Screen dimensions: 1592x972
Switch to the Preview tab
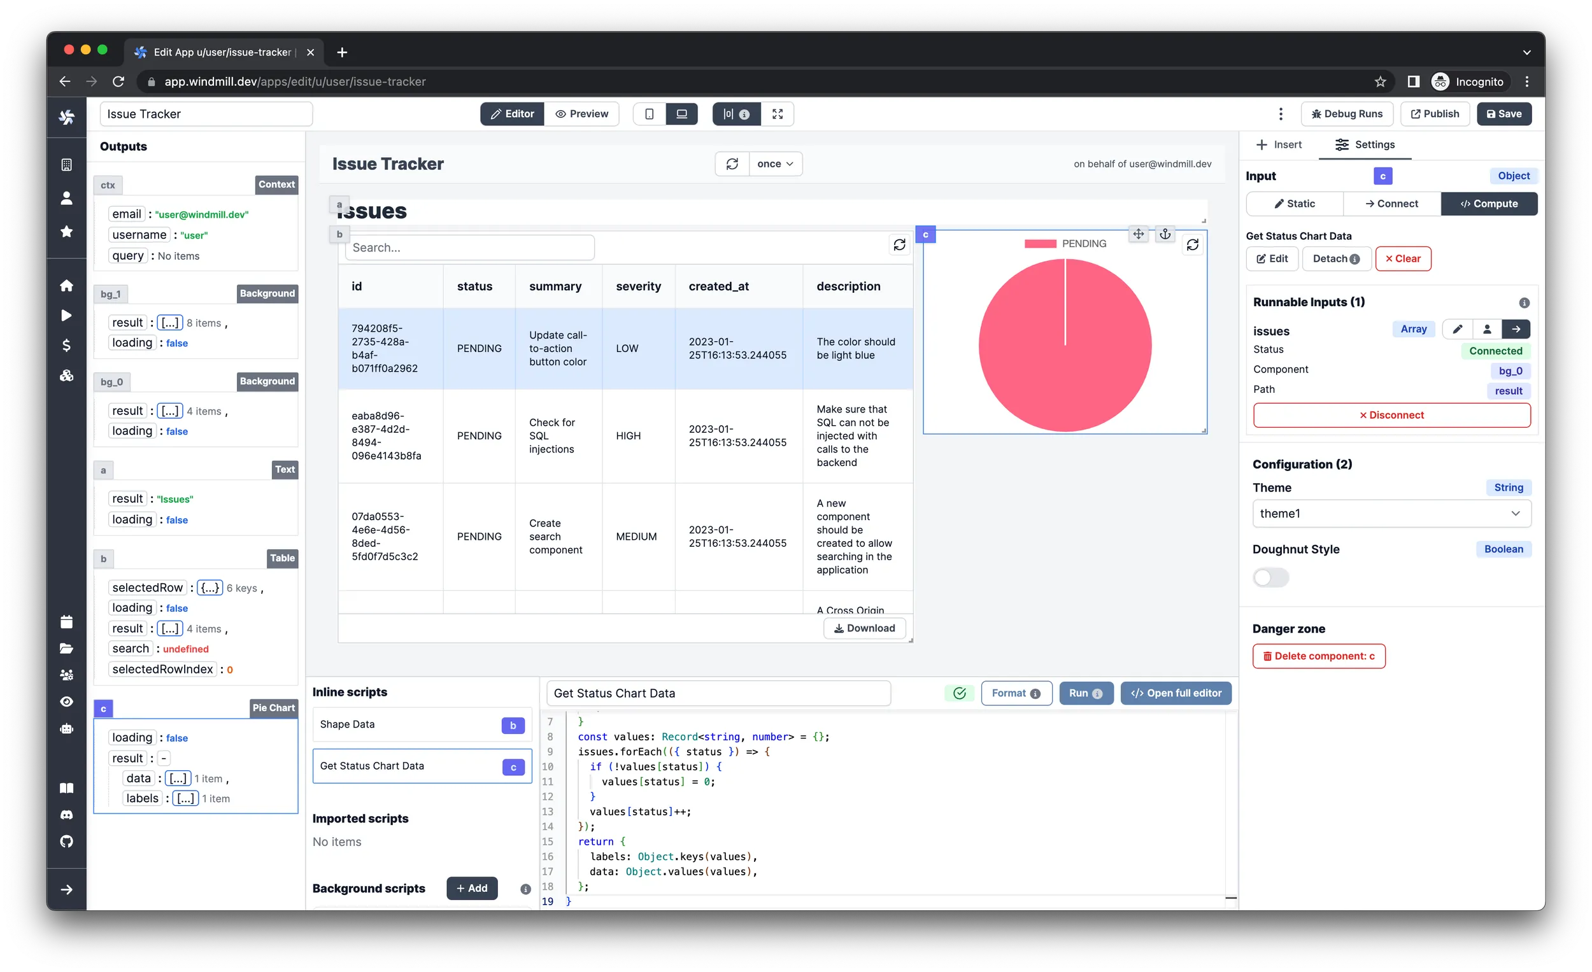(582, 114)
